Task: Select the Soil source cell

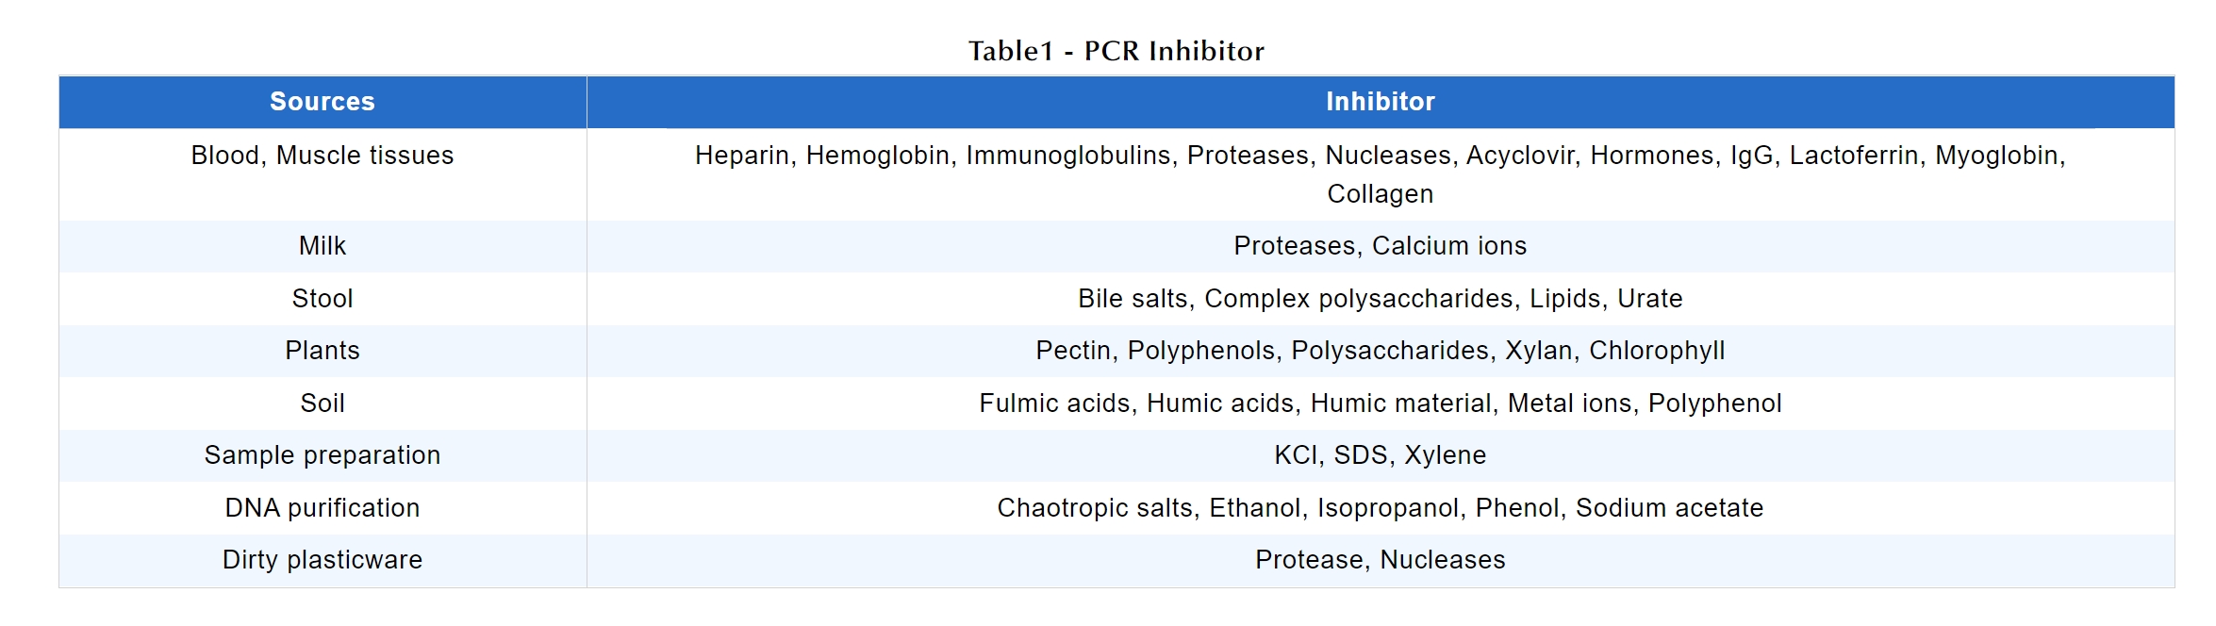Action: [x=322, y=404]
